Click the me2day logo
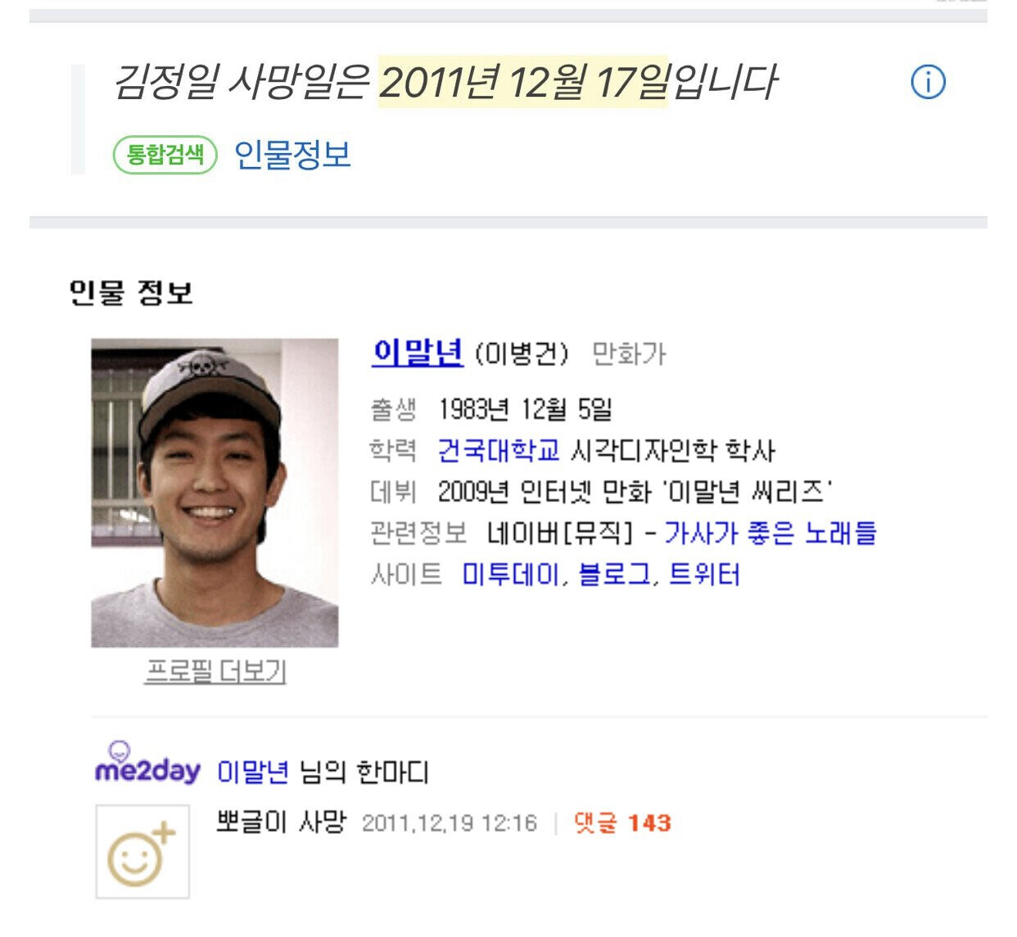This screenshot has height=937, width=1017. click(147, 765)
